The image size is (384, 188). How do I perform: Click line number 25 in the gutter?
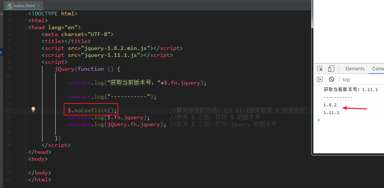click(x=8, y=180)
